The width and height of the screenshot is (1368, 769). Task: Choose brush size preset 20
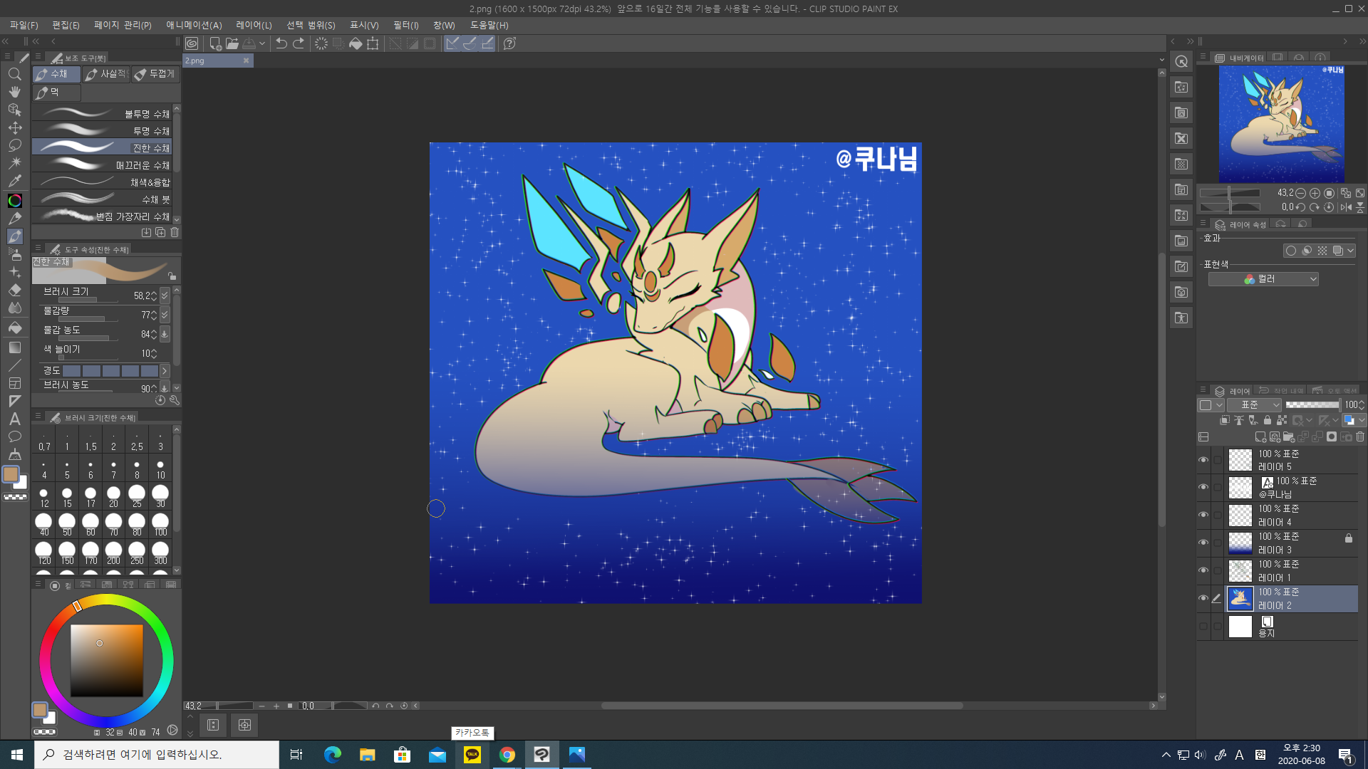pyautogui.click(x=113, y=496)
